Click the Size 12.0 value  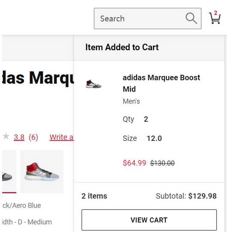tap(154, 138)
